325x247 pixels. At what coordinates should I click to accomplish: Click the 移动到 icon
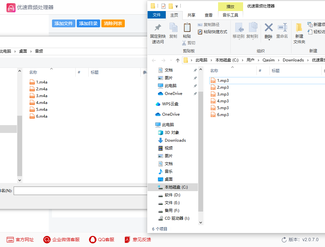point(239,27)
